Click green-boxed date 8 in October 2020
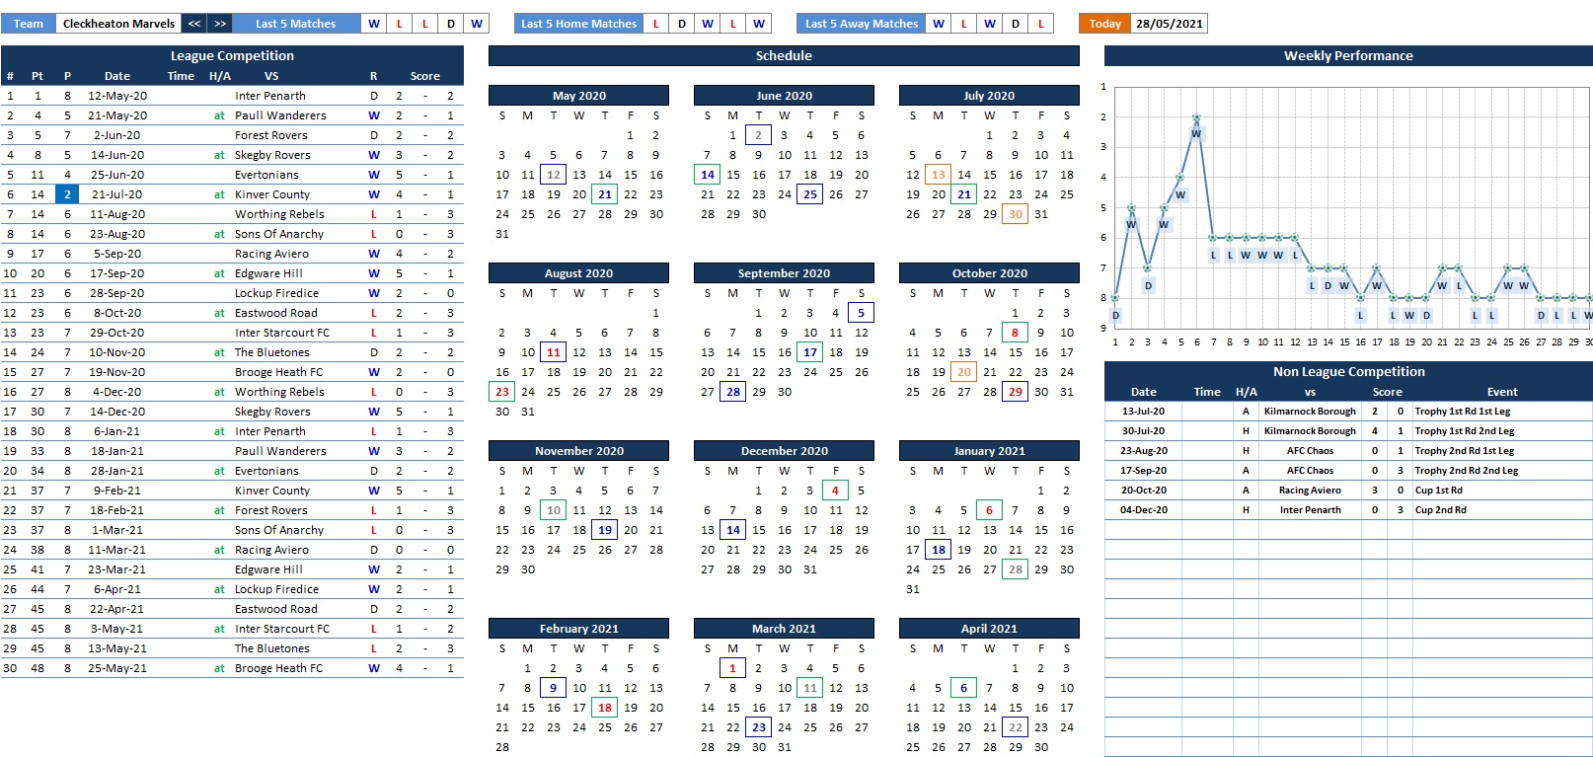This screenshot has height=757, width=1593. tap(1015, 333)
